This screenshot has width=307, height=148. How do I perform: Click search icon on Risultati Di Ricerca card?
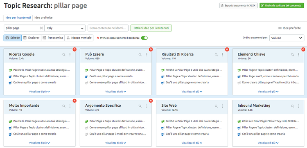tap(216, 55)
